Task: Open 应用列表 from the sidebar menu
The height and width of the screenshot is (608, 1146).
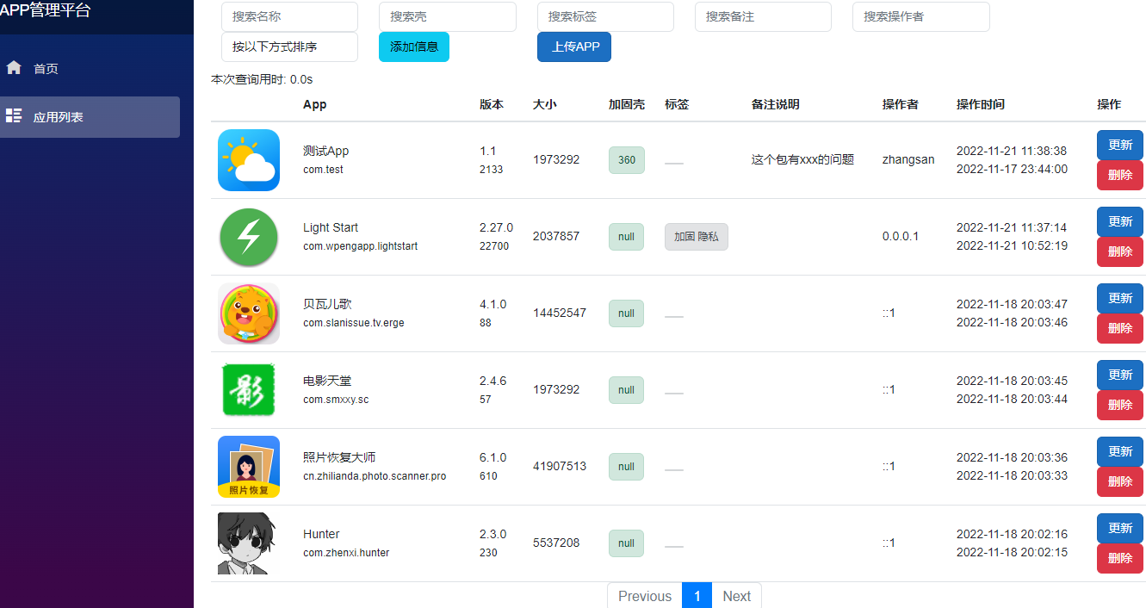Action: (52, 116)
